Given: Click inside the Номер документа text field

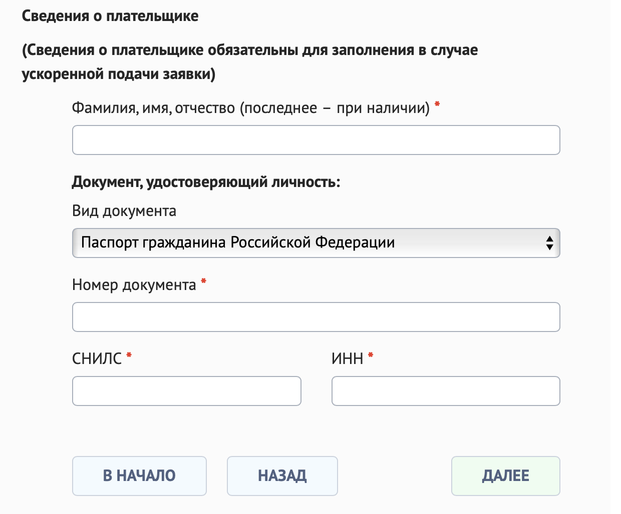Looking at the screenshot, I should tap(316, 316).
